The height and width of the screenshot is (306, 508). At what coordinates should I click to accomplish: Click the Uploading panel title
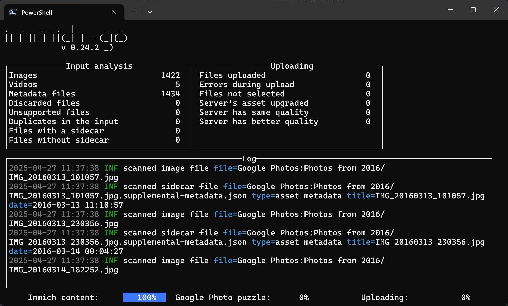click(x=292, y=66)
